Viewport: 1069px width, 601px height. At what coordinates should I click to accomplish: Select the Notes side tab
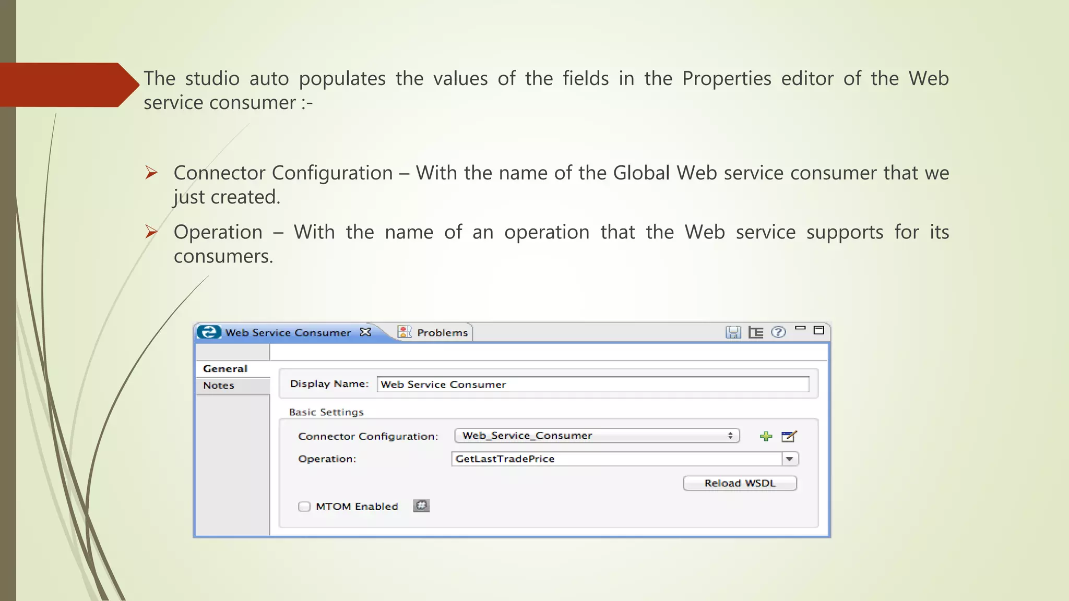219,386
